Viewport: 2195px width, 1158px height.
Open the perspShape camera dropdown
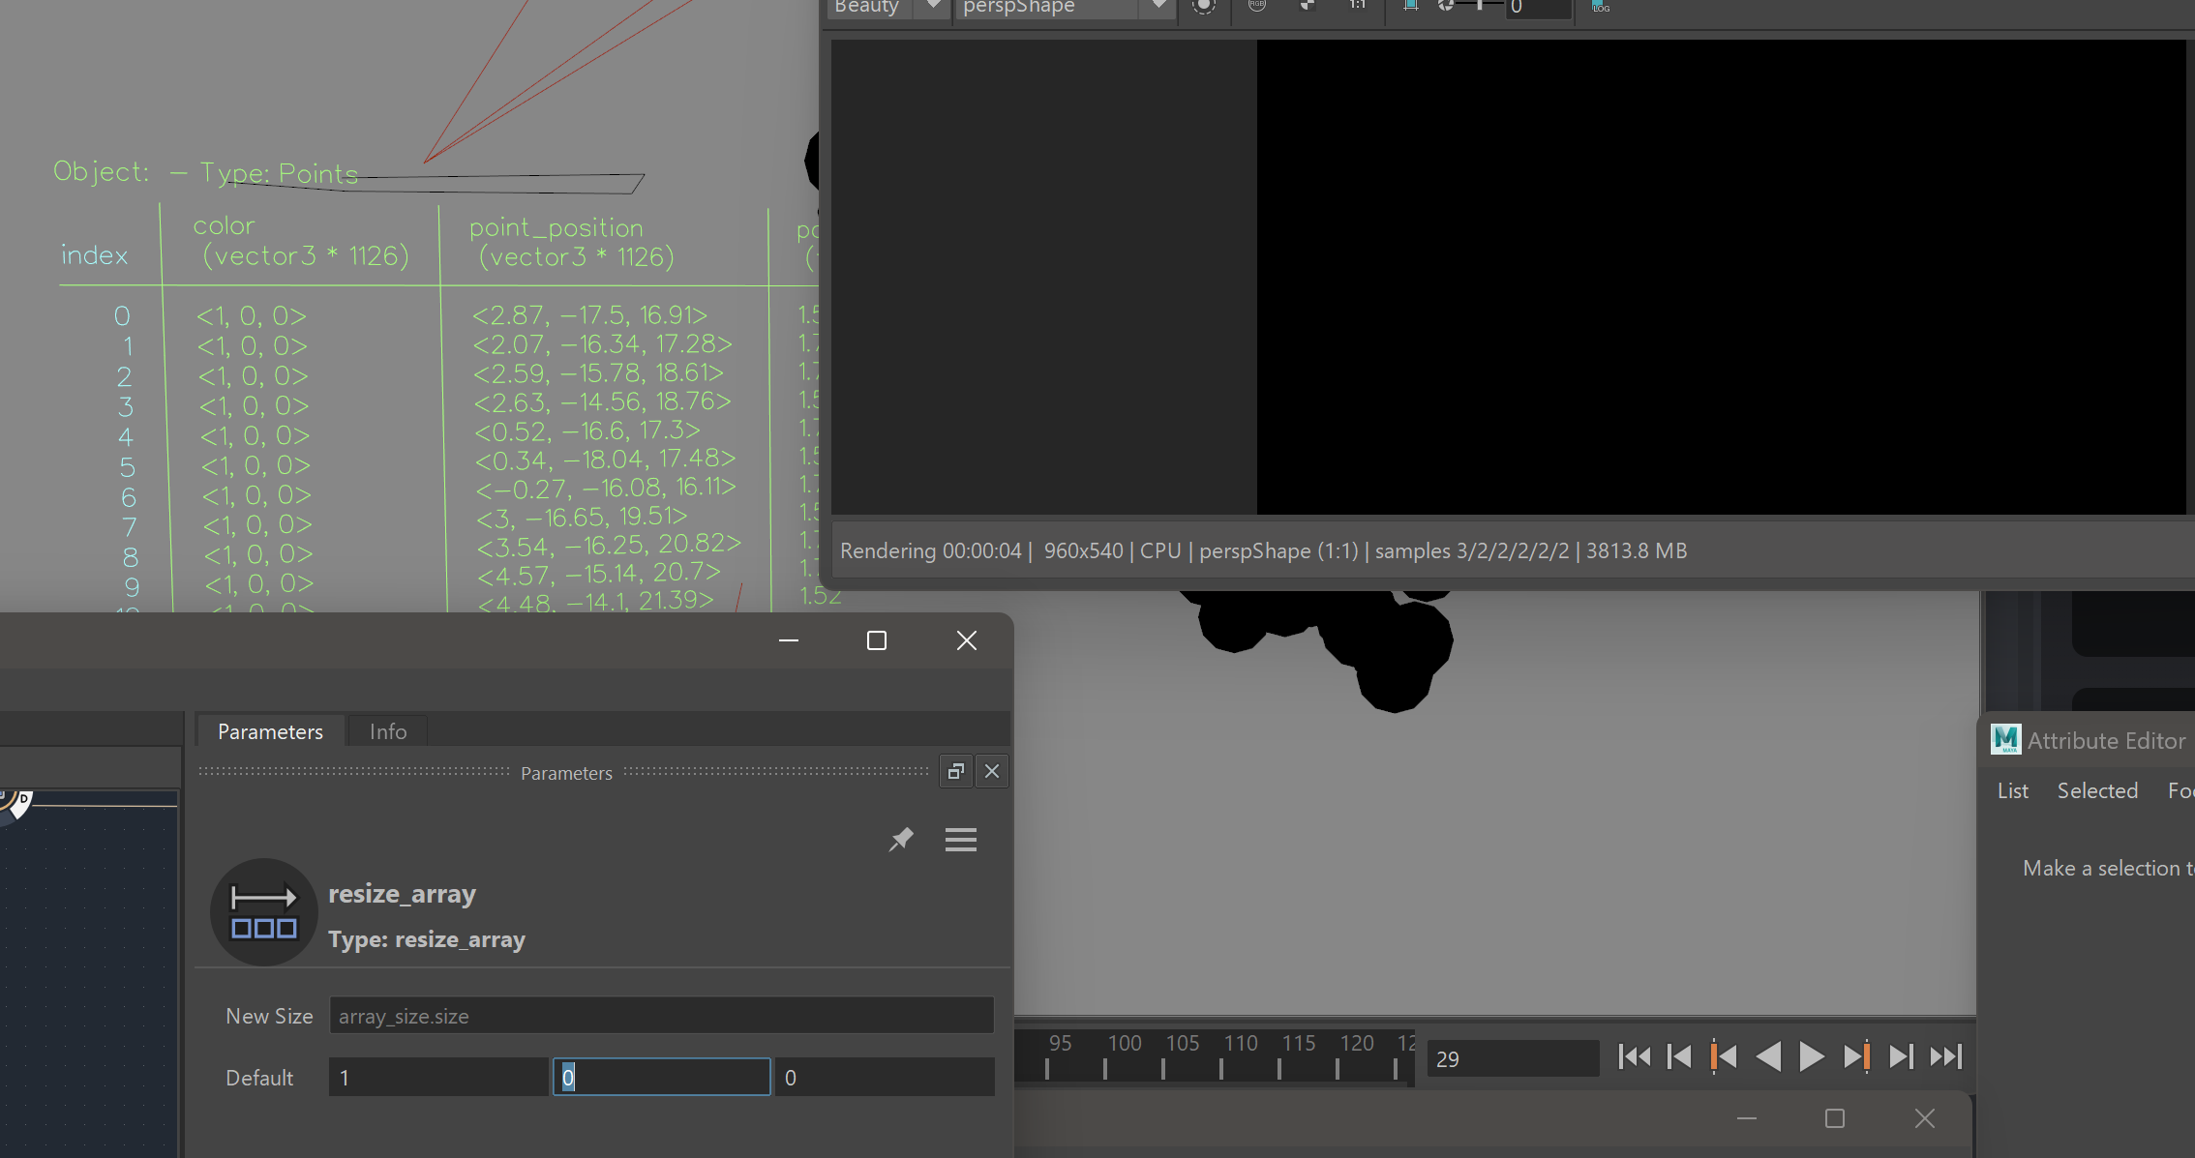click(x=1157, y=6)
